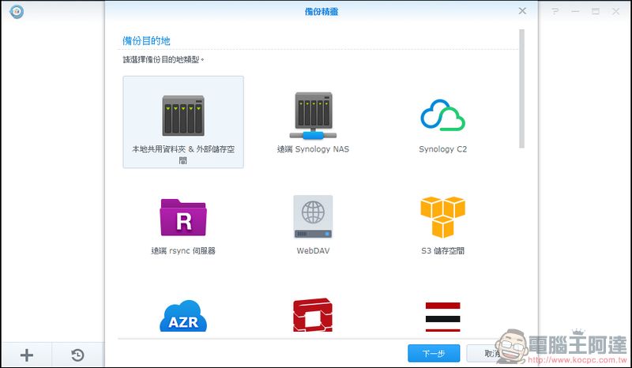Maximize the background Hyper Backup window
This screenshot has height=368, width=632.
pyautogui.click(x=596, y=11)
